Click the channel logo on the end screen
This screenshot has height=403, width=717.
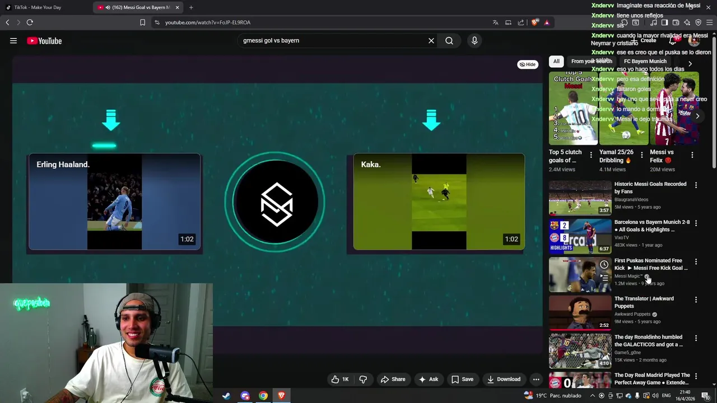[x=275, y=201]
